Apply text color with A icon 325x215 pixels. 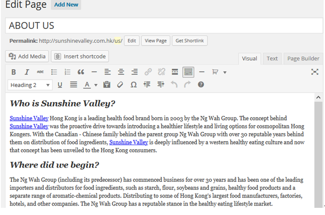(x=87, y=85)
